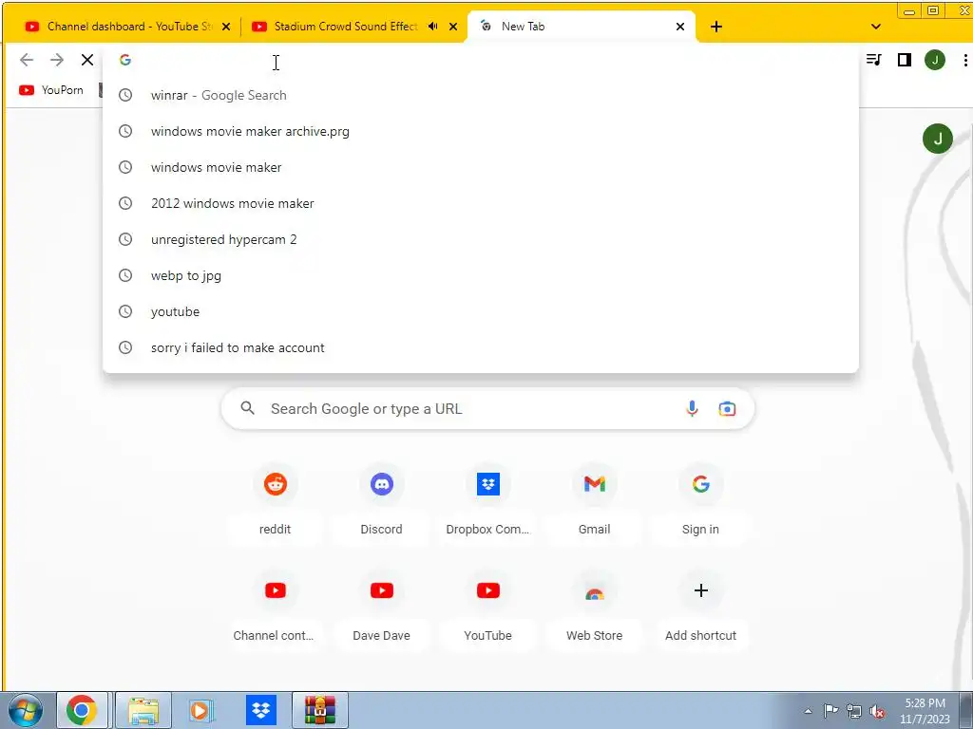
Task: Select winrar - Google Search suggestion
Action: click(480, 96)
